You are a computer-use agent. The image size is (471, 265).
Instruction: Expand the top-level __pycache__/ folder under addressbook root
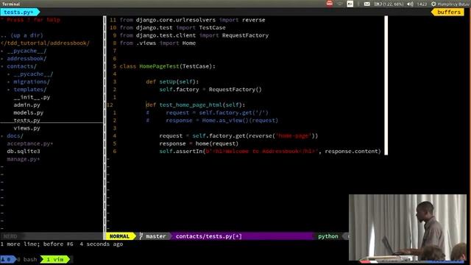click(26, 51)
